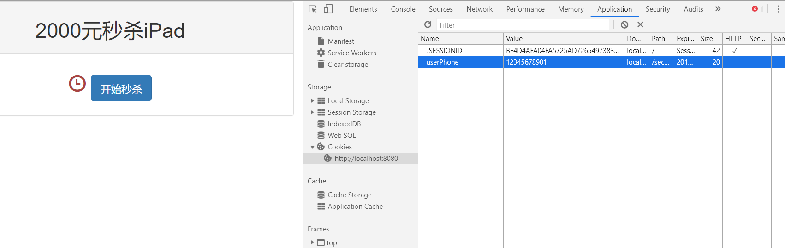Toggle the device toolbar icon
This screenshot has height=248, width=785.
(x=328, y=9)
